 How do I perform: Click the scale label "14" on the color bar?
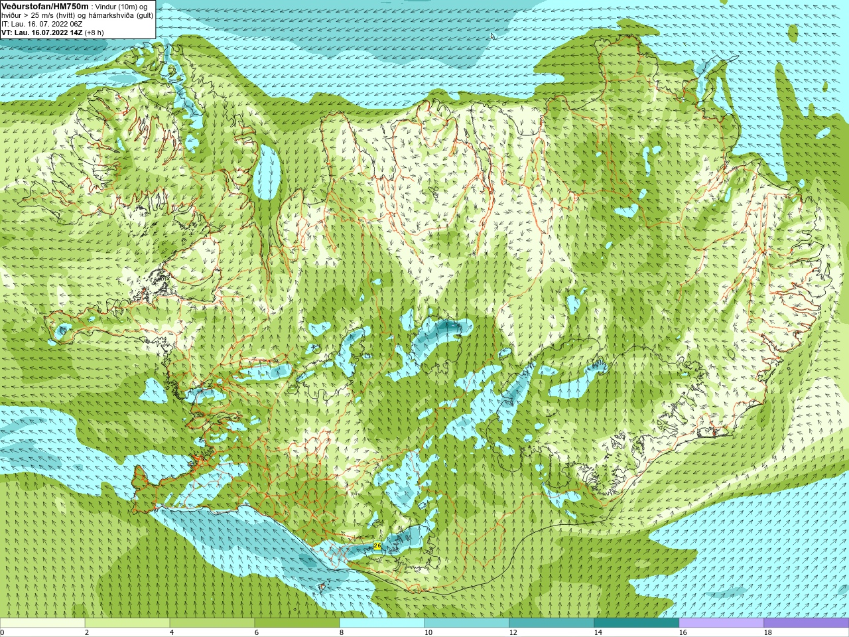pyautogui.click(x=598, y=632)
